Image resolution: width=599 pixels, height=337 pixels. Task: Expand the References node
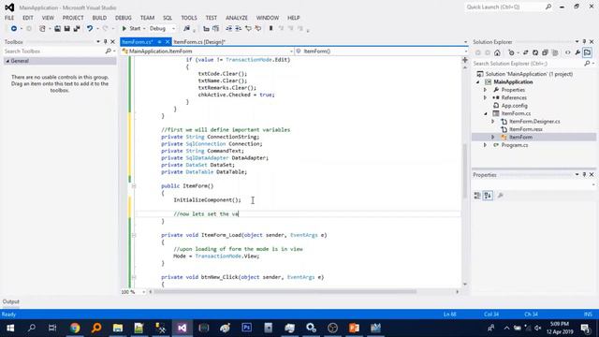coord(486,97)
